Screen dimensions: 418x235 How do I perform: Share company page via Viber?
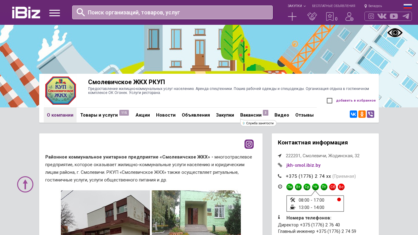(x=371, y=114)
